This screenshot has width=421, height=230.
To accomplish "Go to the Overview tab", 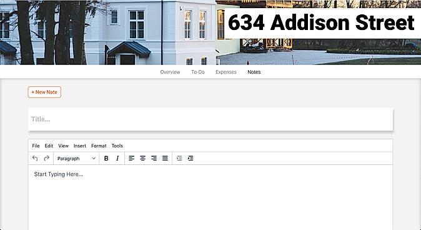I will tap(171, 72).
